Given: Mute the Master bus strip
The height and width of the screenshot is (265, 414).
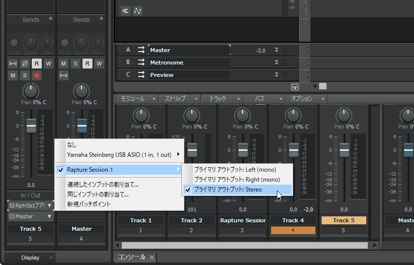Looking at the screenshot, I should [x=64, y=64].
